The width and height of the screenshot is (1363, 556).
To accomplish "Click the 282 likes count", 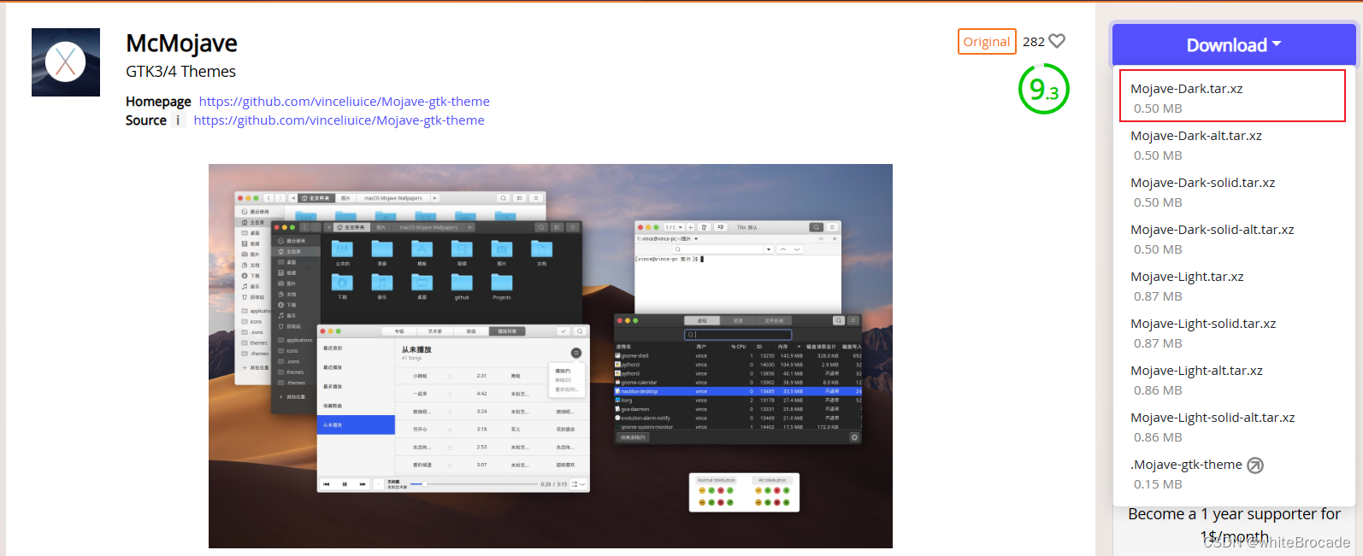I will pos(1034,42).
